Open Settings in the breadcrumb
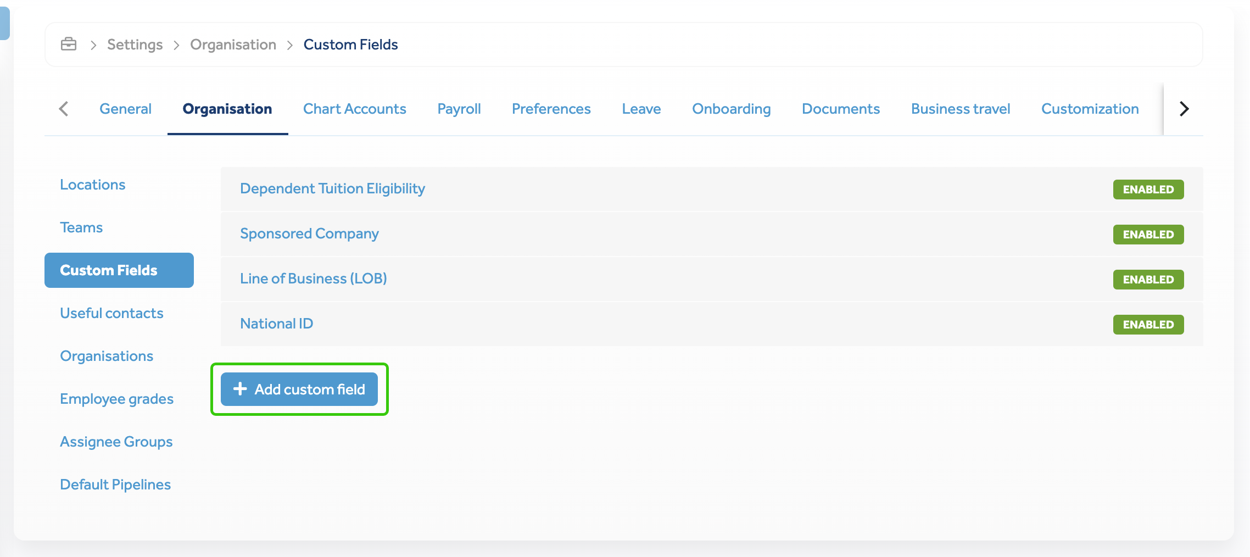This screenshot has height=557, width=1250. click(x=135, y=44)
